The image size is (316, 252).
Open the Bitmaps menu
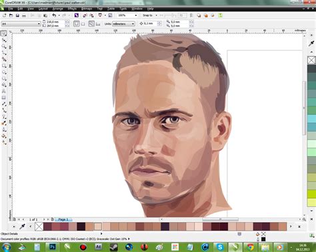coord(87,9)
